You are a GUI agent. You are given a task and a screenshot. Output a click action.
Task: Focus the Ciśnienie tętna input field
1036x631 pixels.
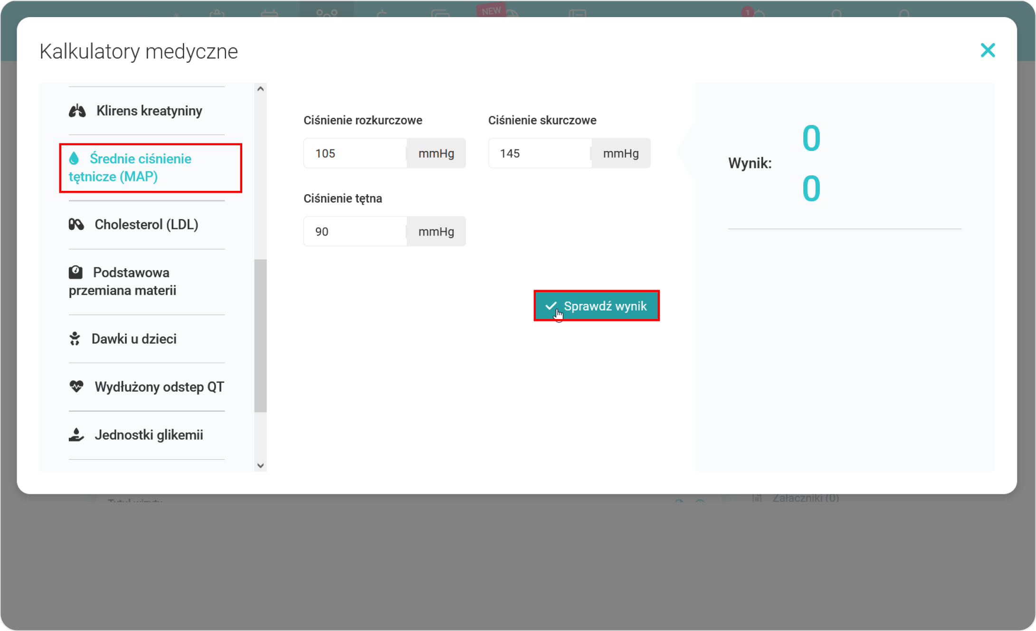tap(355, 232)
